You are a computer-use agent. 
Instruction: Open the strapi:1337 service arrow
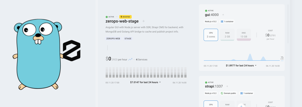pos(228,86)
